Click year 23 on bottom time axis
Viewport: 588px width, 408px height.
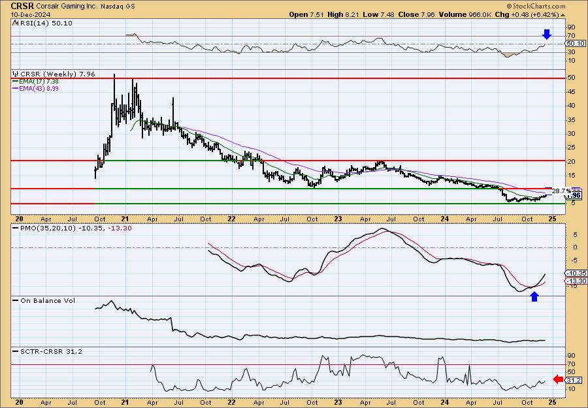(338, 403)
